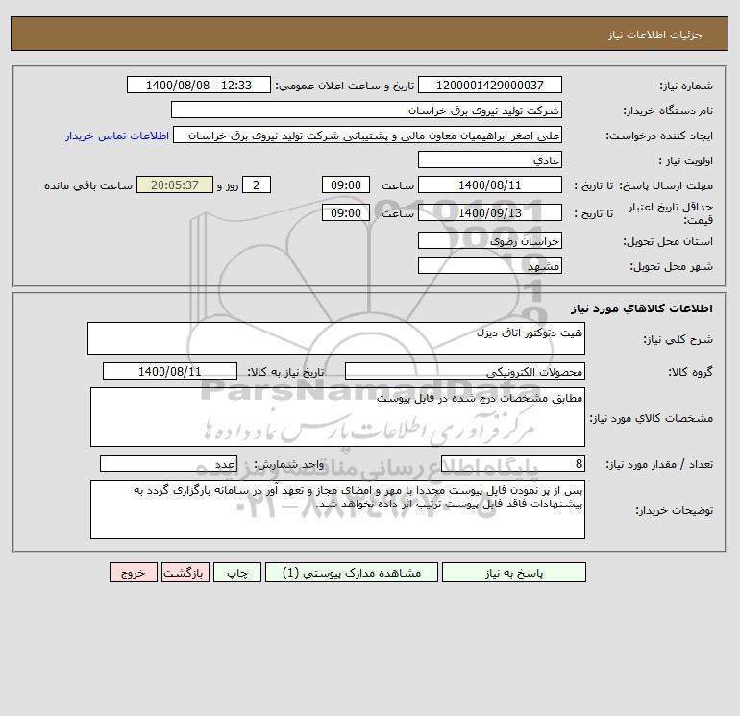The image size is (740, 716).
Task: Click buyer notes text area
Action: tap(337, 509)
